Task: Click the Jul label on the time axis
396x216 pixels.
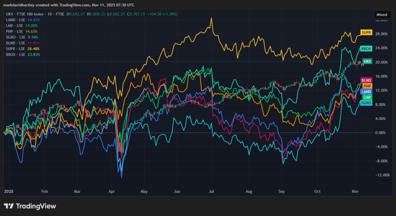Action: (x=211, y=191)
